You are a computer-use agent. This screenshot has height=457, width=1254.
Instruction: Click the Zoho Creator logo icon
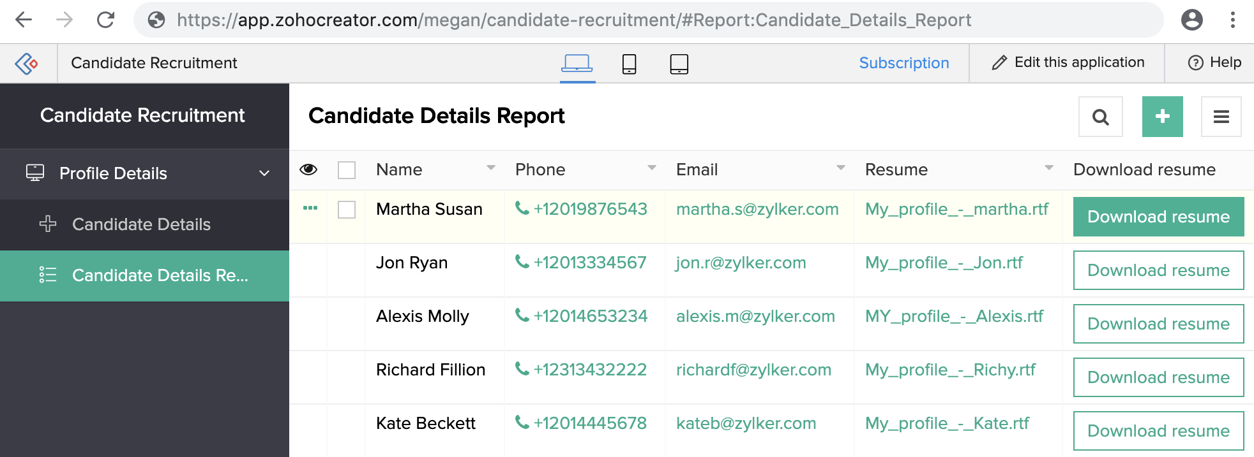coord(27,63)
